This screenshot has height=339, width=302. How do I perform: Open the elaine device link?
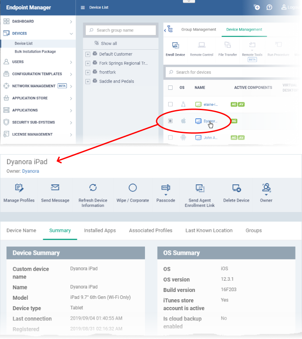point(211,105)
